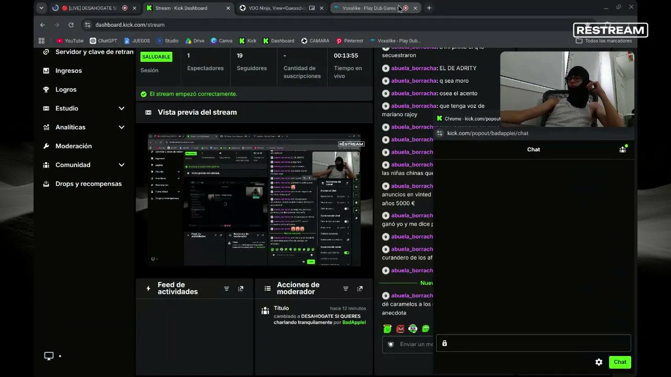Open a new browser tab

pos(429,8)
